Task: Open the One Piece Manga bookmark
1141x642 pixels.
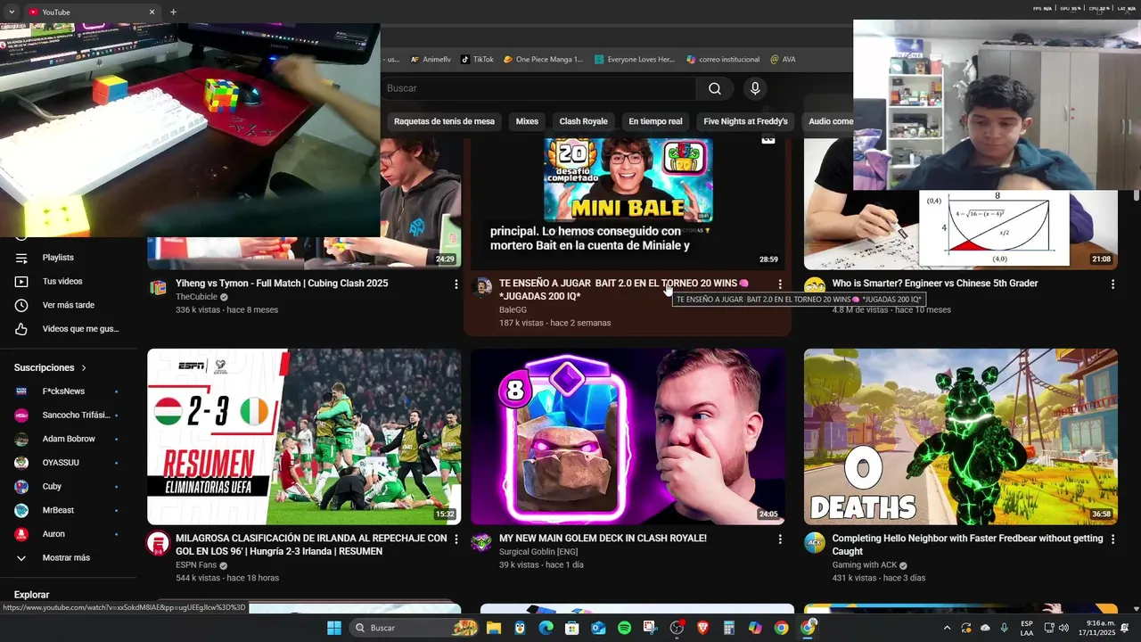Action: pyautogui.click(x=543, y=60)
